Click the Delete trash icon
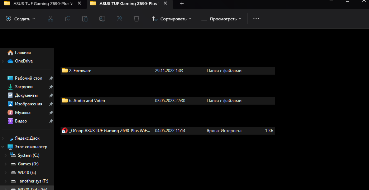 point(136,19)
